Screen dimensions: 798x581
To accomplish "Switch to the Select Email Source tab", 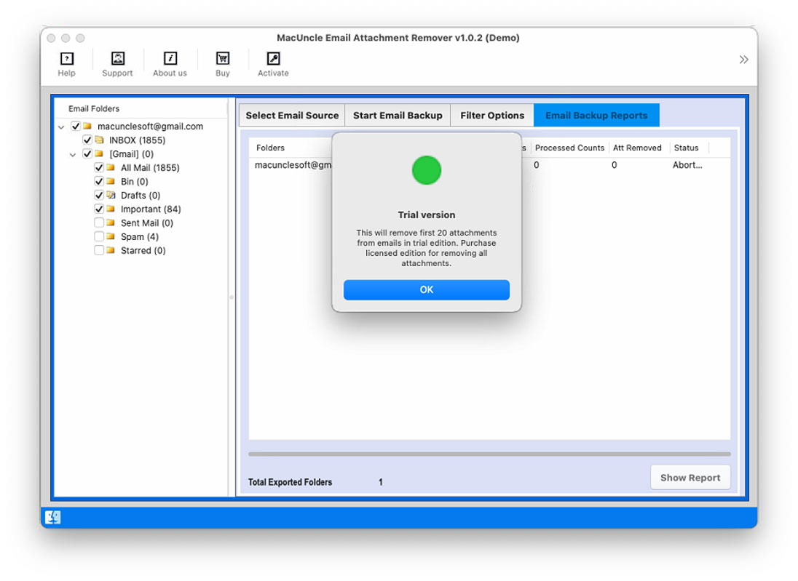I will pos(291,115).
